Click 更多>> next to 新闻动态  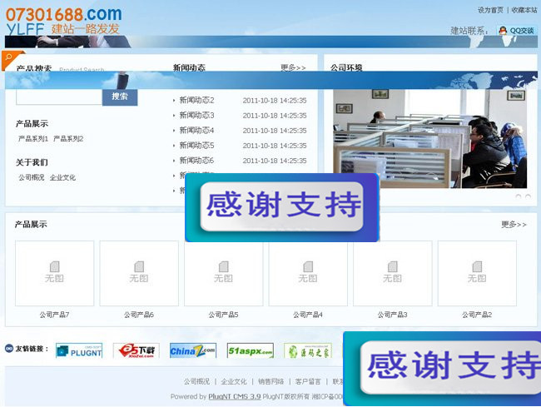(293, 67)
